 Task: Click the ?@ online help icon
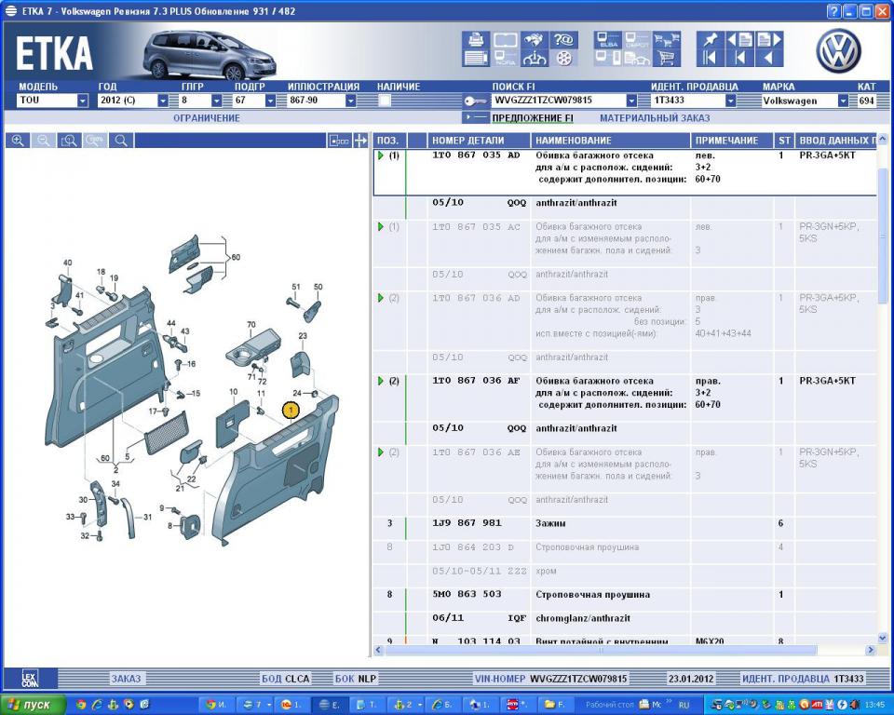563,40
